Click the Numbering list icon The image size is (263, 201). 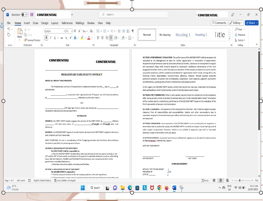point(105,31)
